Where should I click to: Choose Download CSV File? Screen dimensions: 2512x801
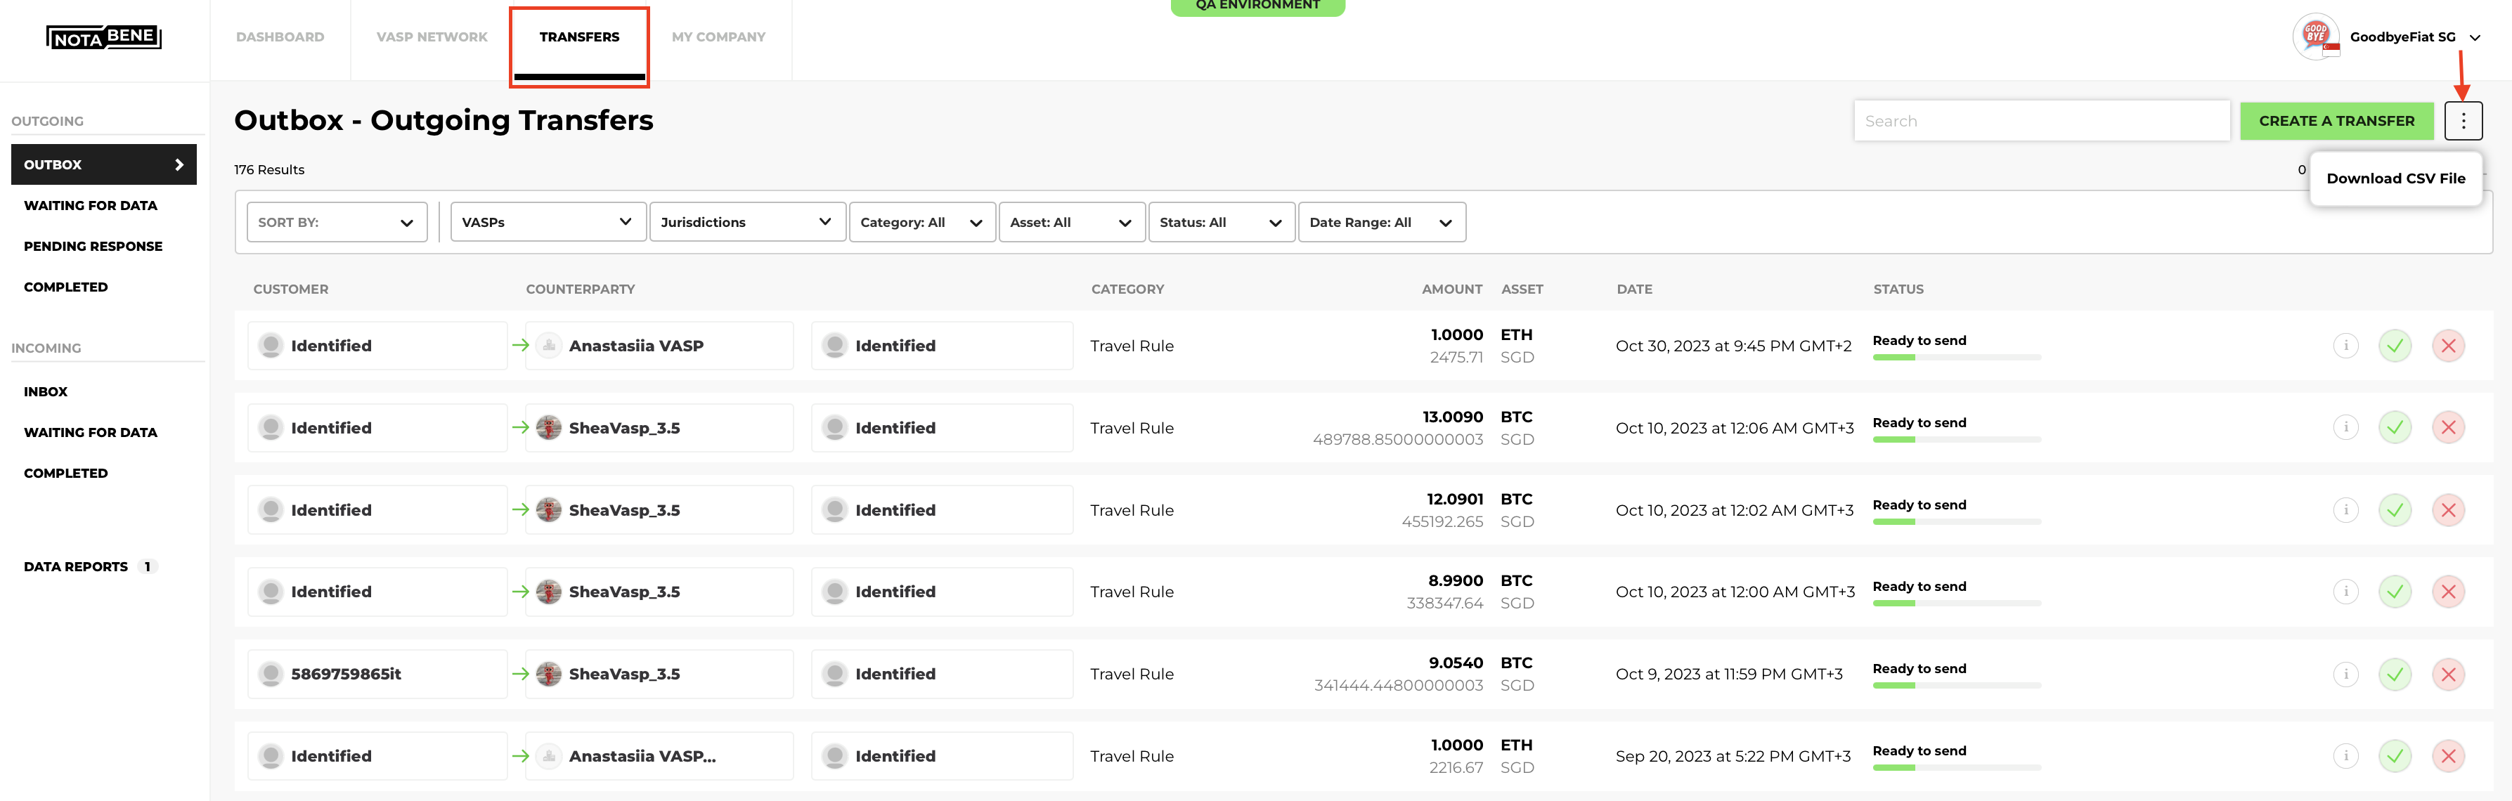coord(2395,178)
